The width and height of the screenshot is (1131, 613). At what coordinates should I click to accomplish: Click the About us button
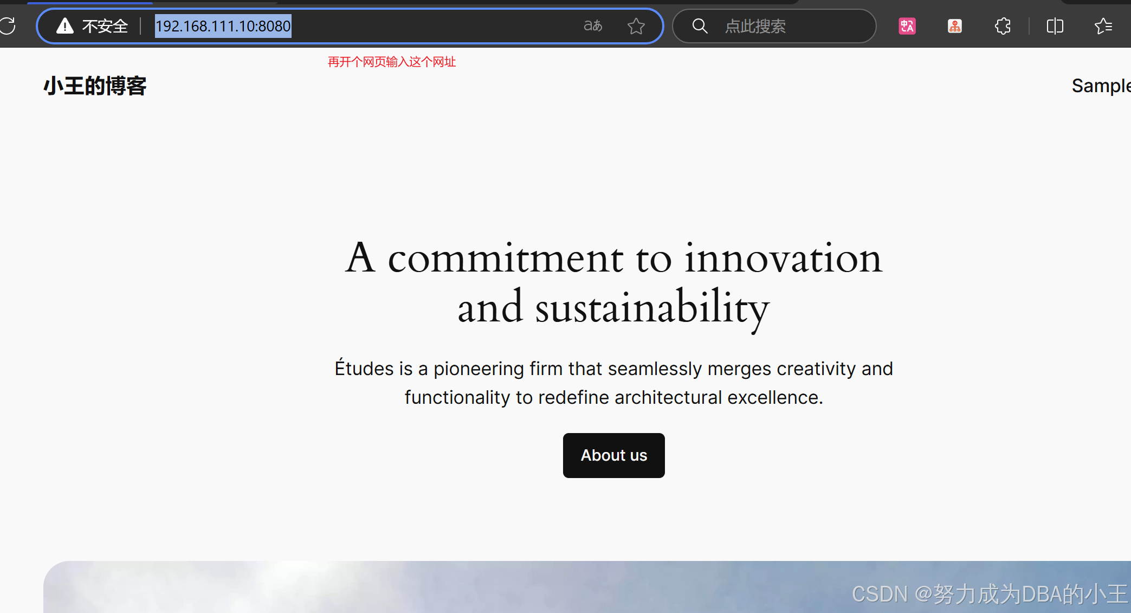coord(613,455)
